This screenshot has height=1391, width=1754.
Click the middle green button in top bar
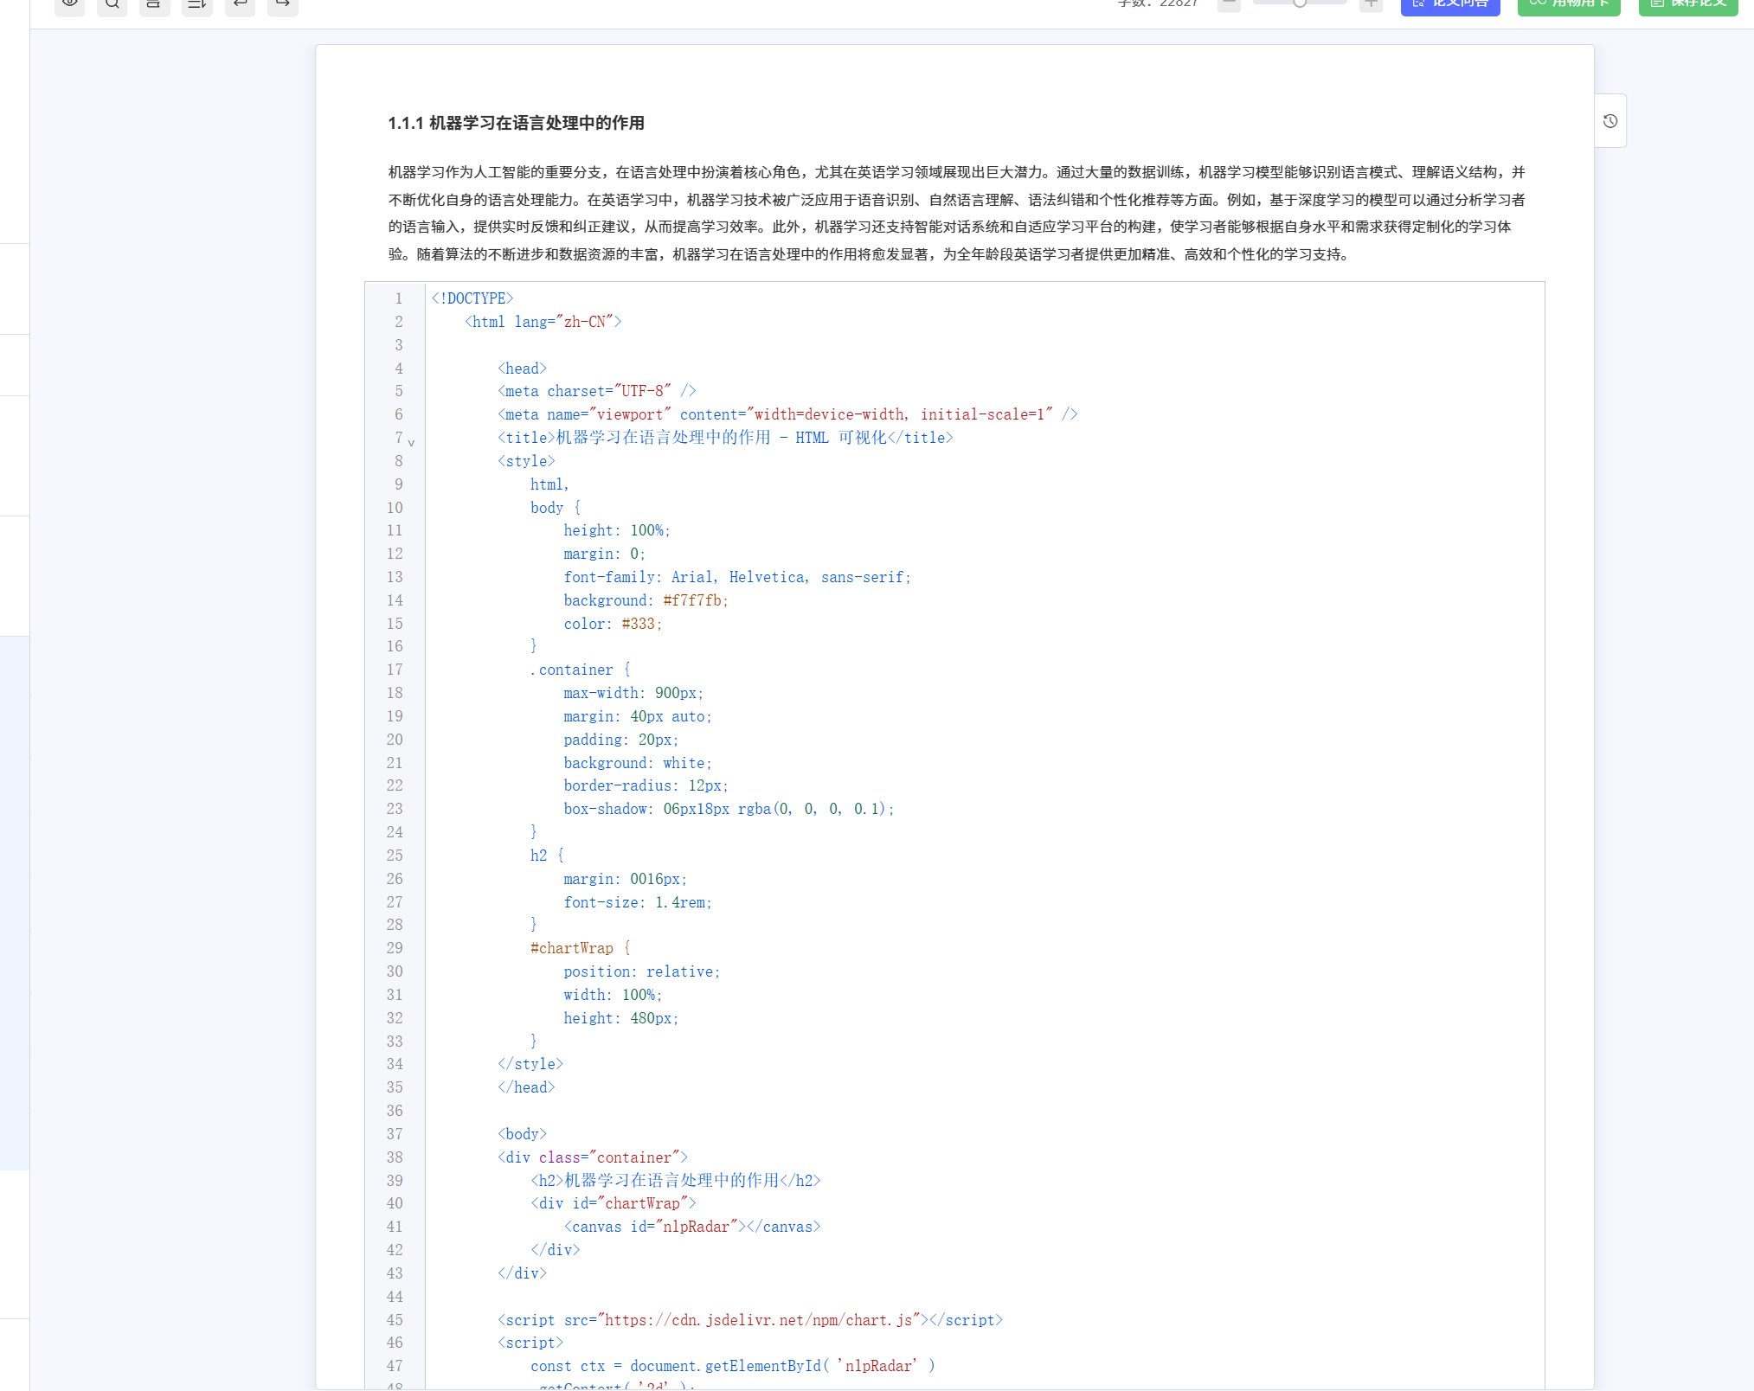pos(1569,5)
